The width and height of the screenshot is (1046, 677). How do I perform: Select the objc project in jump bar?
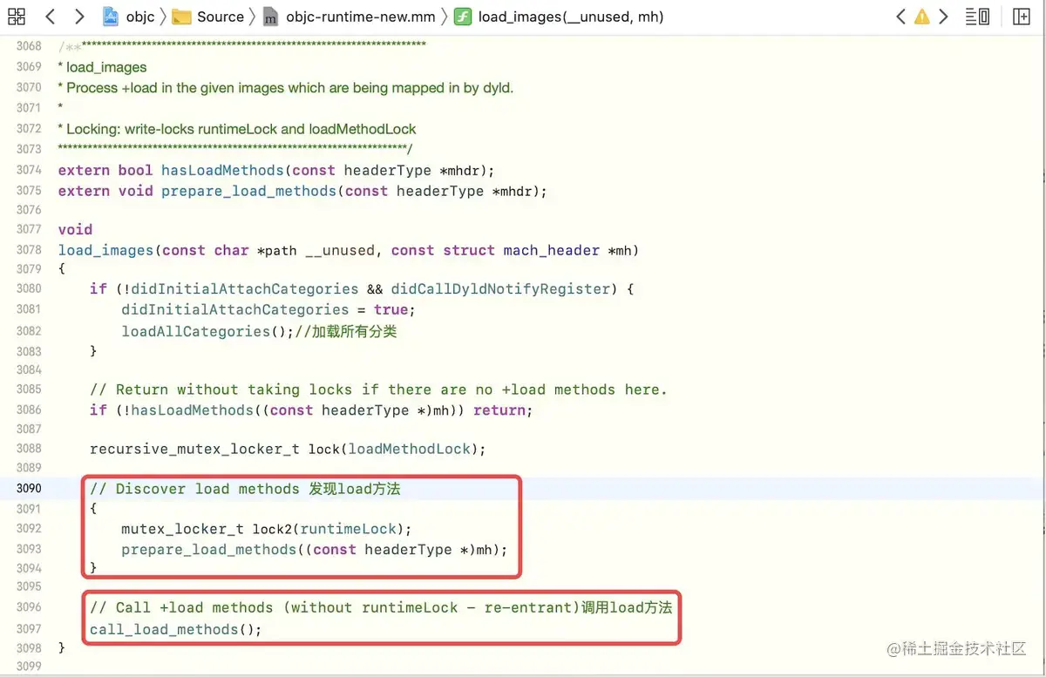[129, 17]
